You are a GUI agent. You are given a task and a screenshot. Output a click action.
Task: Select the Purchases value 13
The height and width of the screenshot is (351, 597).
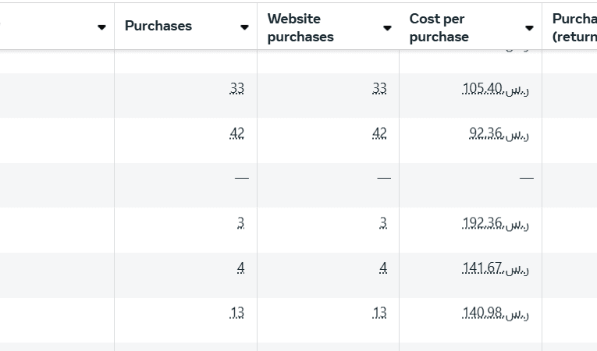point(237,314)
